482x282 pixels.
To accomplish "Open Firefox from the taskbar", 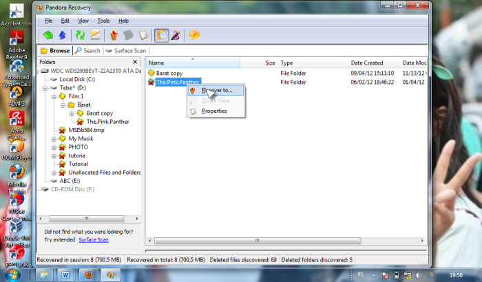I will [x=89, y=275].
